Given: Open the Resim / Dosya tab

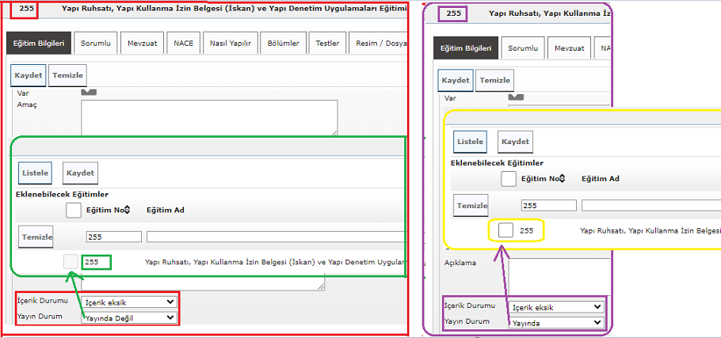Looking at the screenshot, I should click(377, 44).
